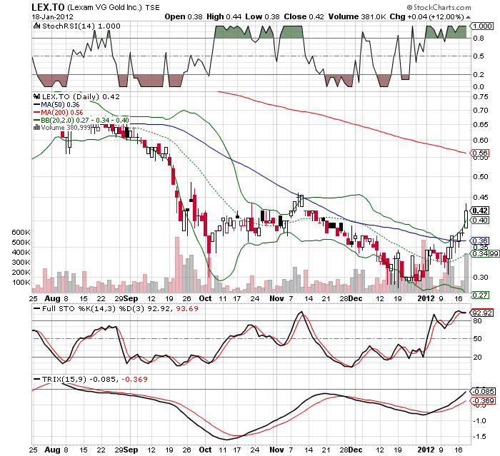Click the StockCharts.com copyright label
The image size is (500, 456).
click(x=439, y=7)
